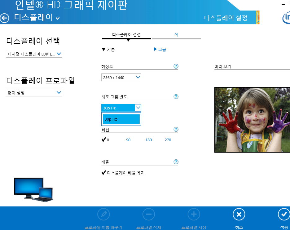The image size is (290, 230).
Task: Choose 30p Hz from the open list
Action: click(x=121, y=119)
